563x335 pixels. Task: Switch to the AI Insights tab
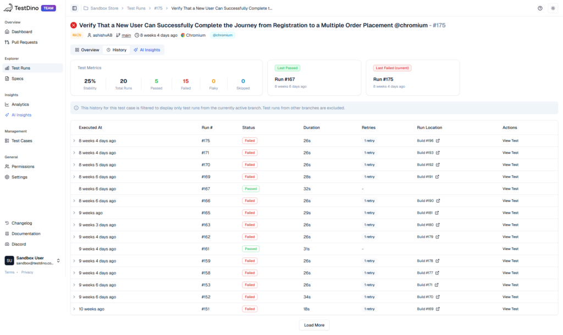point(147,50)
